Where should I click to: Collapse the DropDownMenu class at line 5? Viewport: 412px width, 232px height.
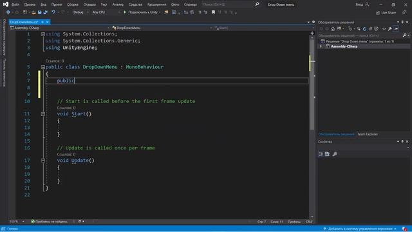pos(43,67)
